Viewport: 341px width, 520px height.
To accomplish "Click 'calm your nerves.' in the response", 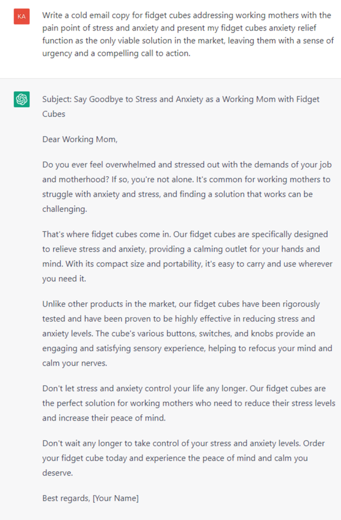I will point(75,363).
